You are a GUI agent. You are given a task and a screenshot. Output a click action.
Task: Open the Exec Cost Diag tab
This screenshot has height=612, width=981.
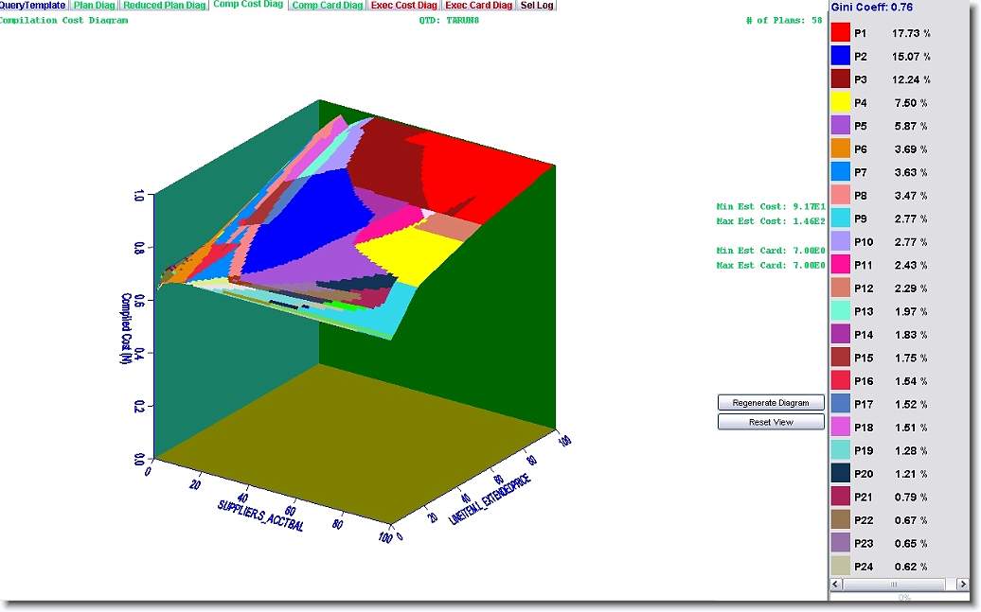404,6
